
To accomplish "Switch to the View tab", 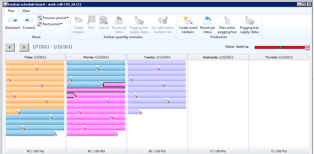I will pos(26,11).
